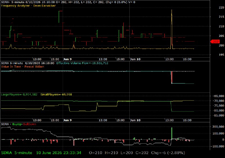225x158 pixels.
Task: Click the 10 June 2026 23:33:34 timestamp
Action: coord(59,153)
